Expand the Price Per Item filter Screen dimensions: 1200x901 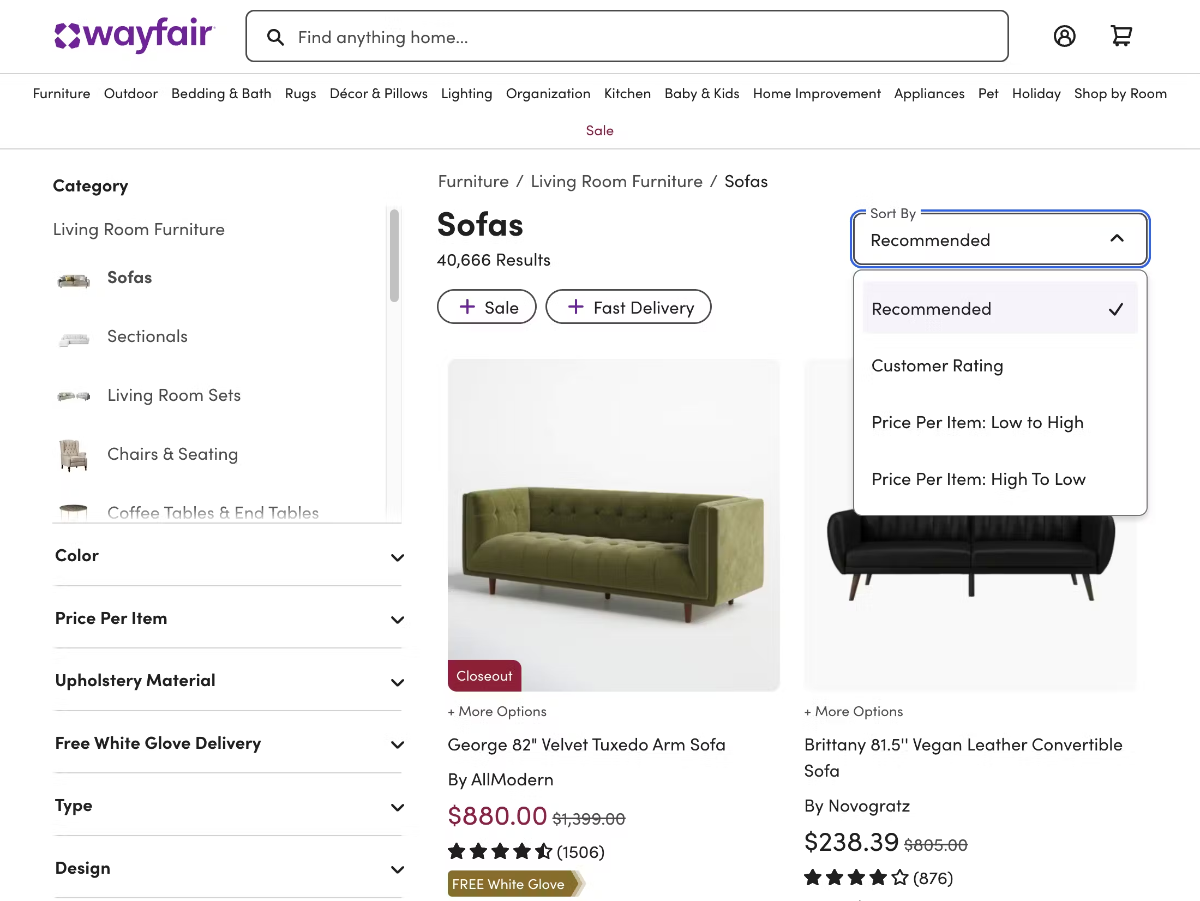pos(229,618)
